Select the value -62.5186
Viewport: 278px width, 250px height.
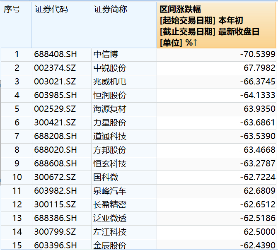tap(258, 218)
